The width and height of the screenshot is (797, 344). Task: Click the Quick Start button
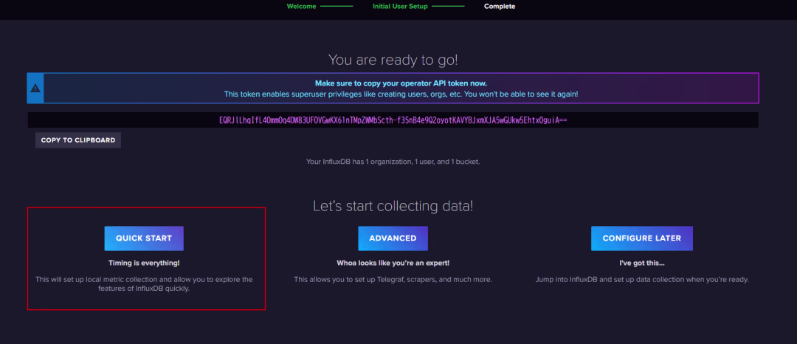(144, 238)
